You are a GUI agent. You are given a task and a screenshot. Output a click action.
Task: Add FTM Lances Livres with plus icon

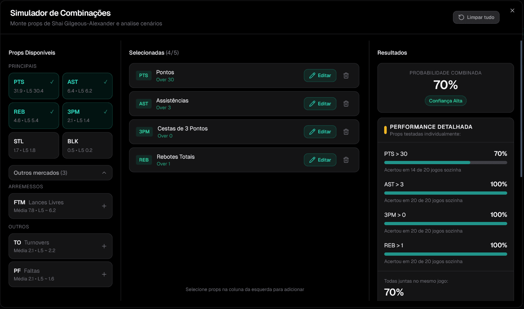coord(104,206)
